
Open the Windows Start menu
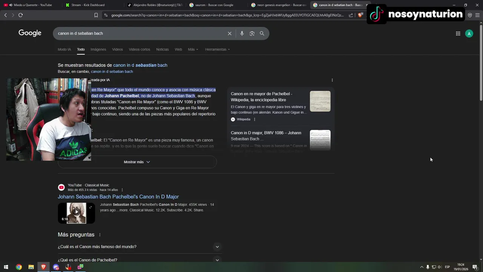point(6,267)
